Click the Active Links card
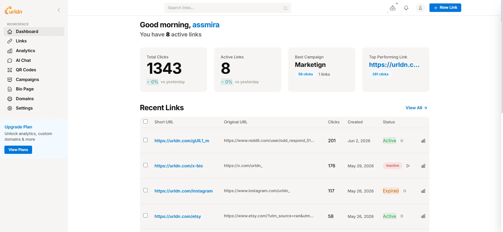Image resolution: width=503 pixels, height=232 pixels. [x=248, y=70]
